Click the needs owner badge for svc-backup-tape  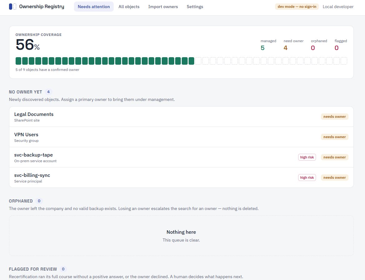pos(334,157)
